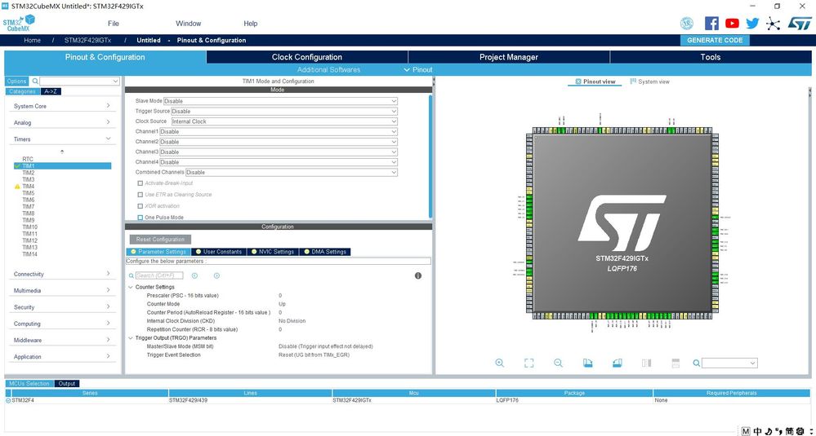Open the Trigger Source dropdown
The image size is (816, 436).
[285, 111]
